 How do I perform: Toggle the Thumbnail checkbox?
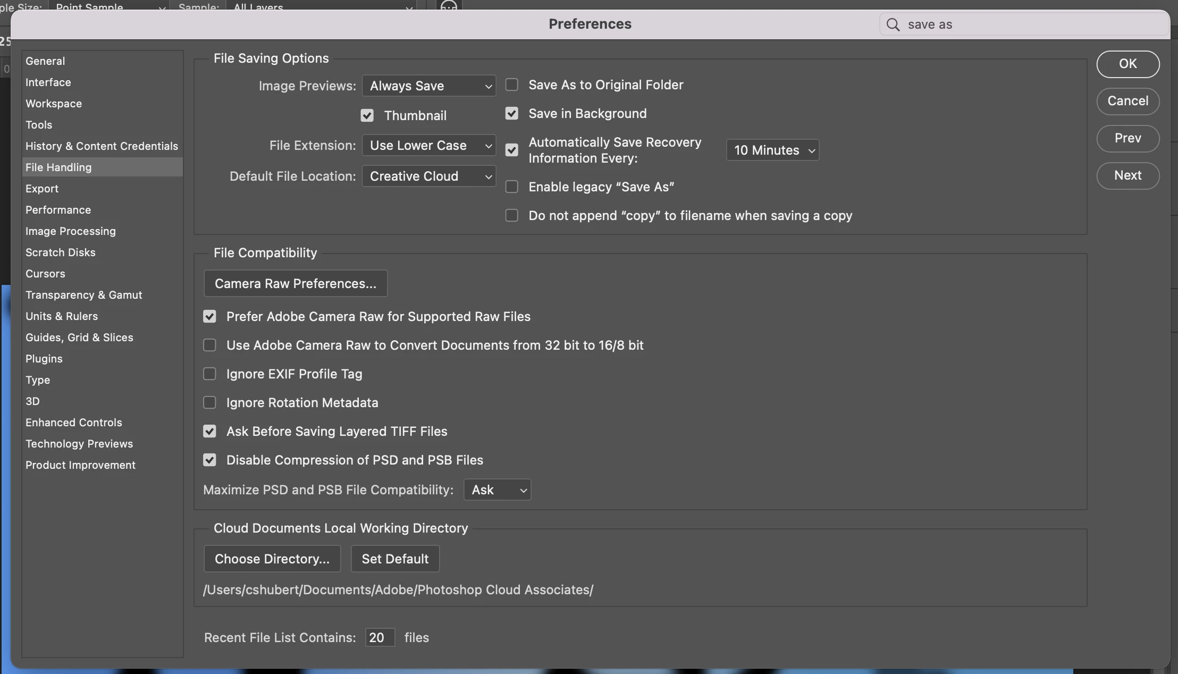(x=367, y=116)
